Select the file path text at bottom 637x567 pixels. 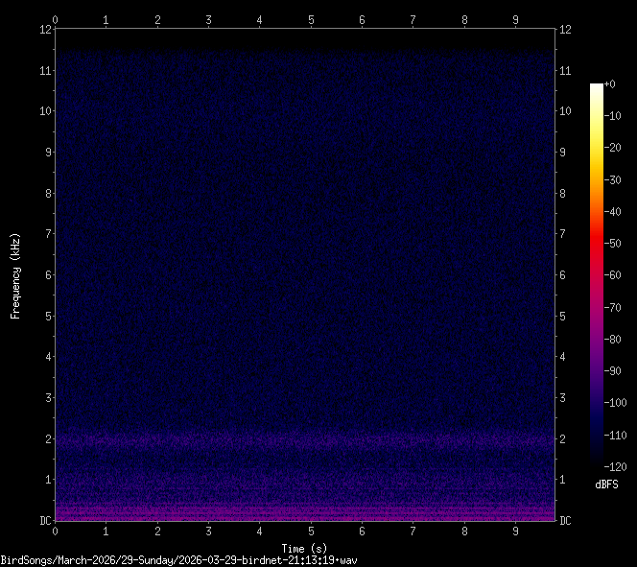(x=179, y=559)
